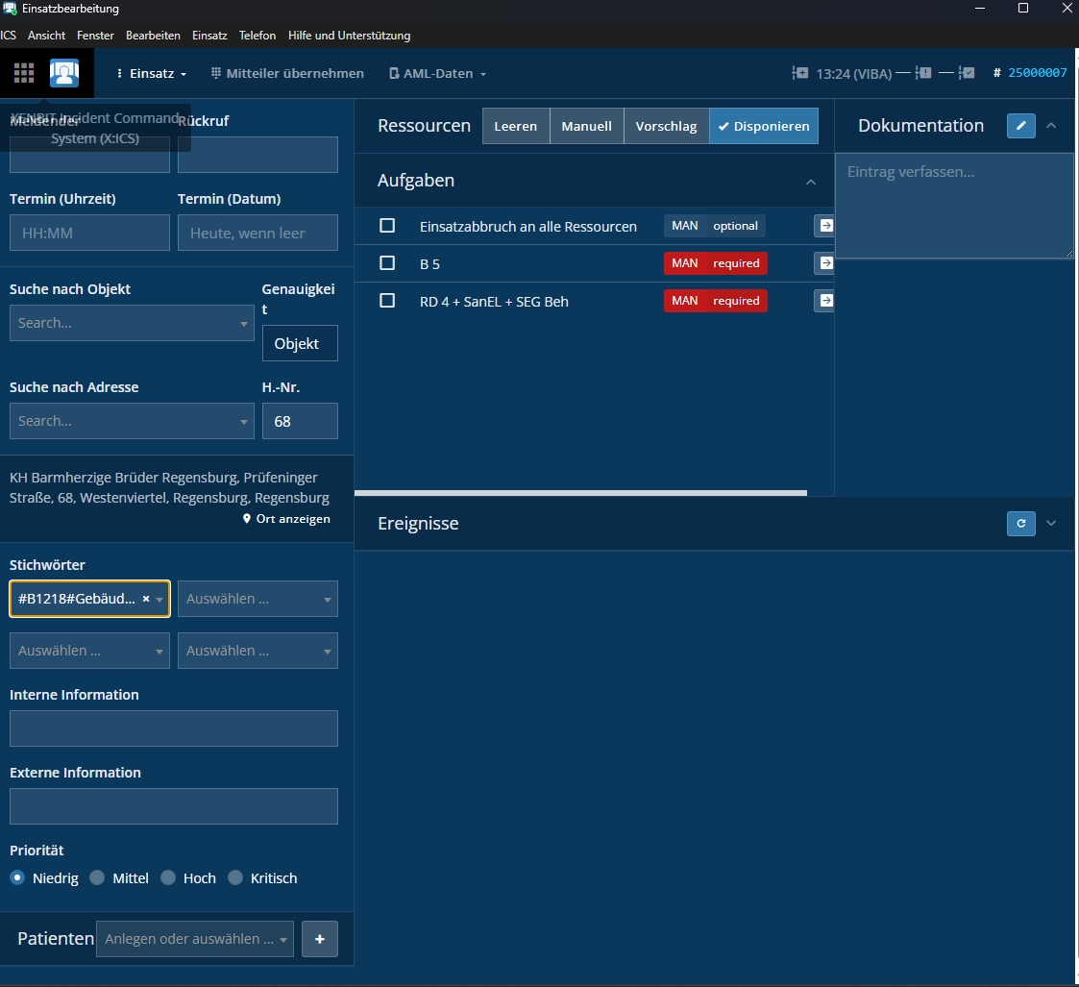This screenshot has width=1079, height=987.
Task: Remove the #B1218 keyword with the x
Action: point(146,599)
